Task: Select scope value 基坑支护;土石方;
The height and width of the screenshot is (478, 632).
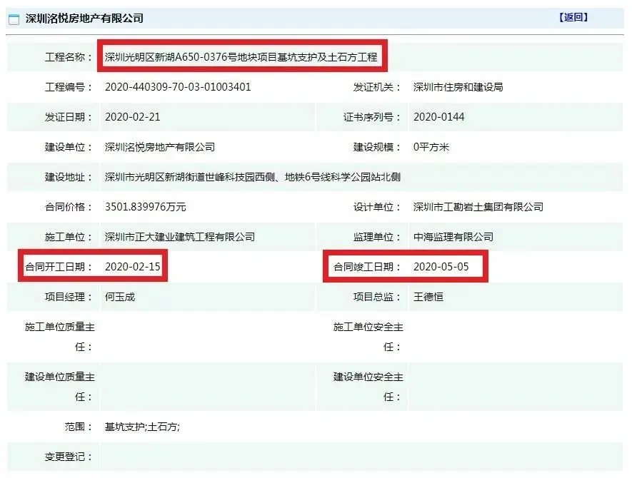Action: pyautogui.click(x=142, y=427)
